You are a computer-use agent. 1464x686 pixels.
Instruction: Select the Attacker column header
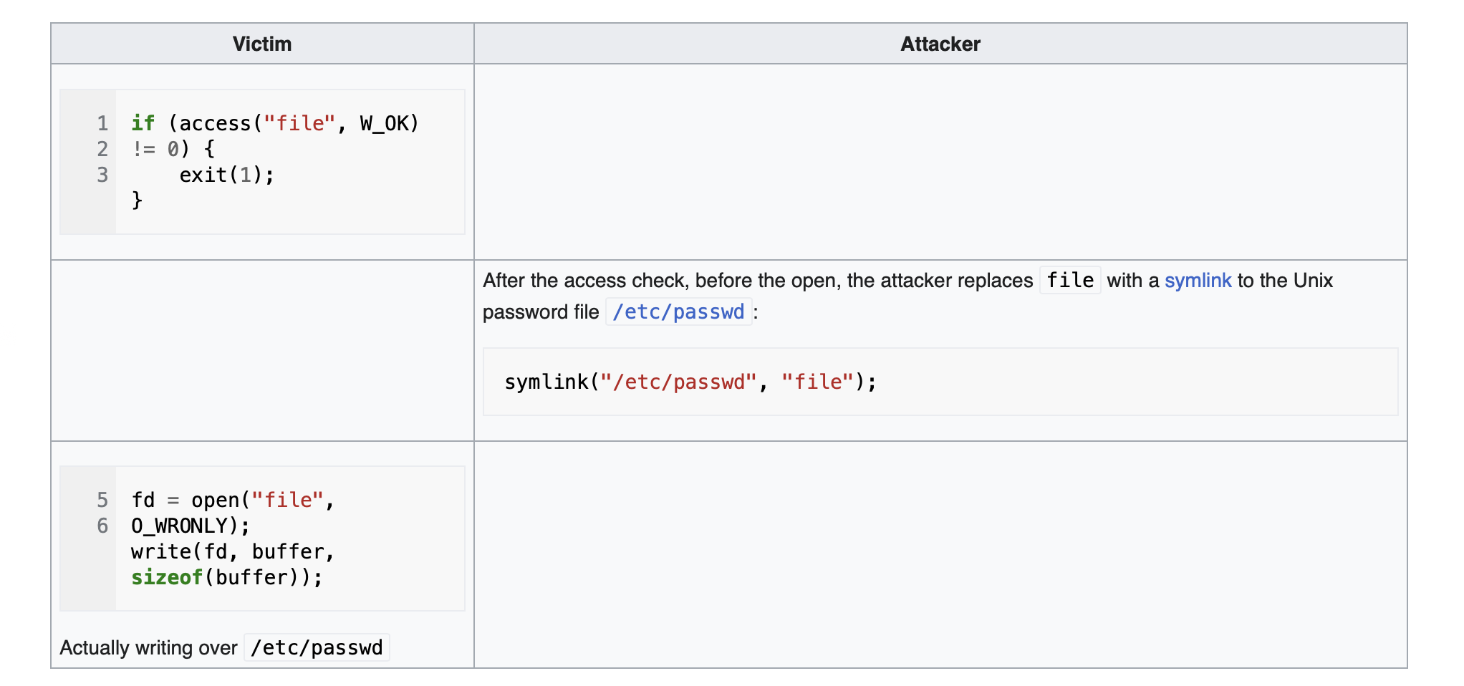coord(940,44)
